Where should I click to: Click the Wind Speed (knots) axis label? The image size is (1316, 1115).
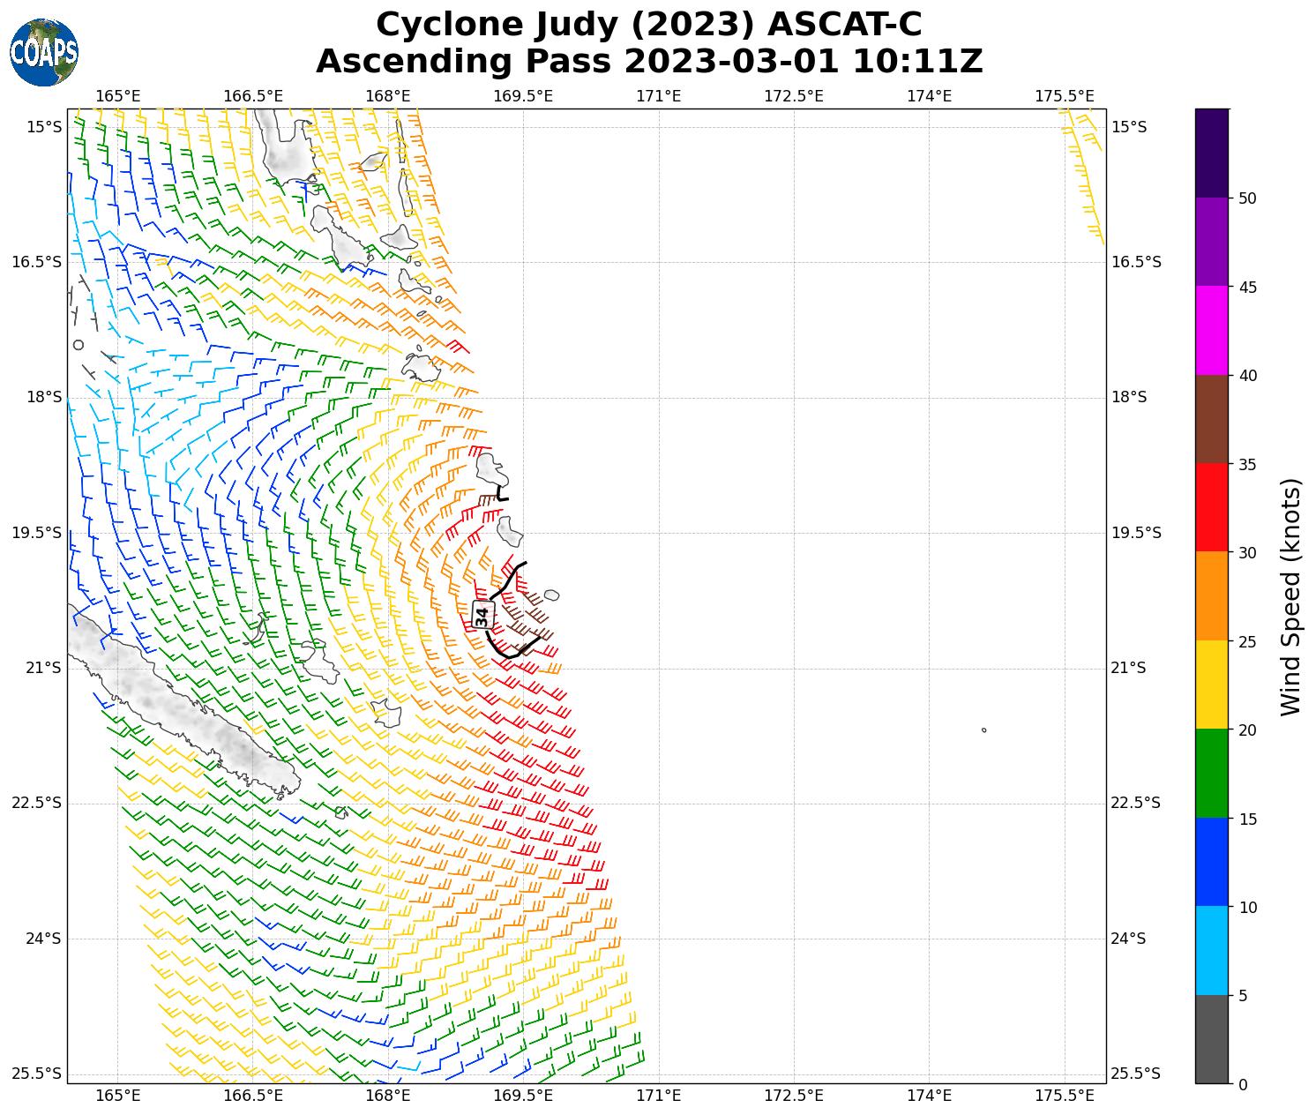point(1290,596)
